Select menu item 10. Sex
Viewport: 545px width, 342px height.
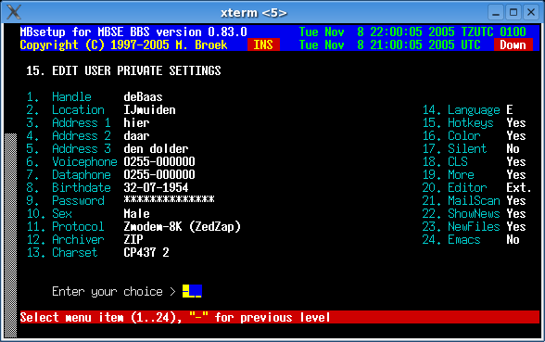point(49,213)
